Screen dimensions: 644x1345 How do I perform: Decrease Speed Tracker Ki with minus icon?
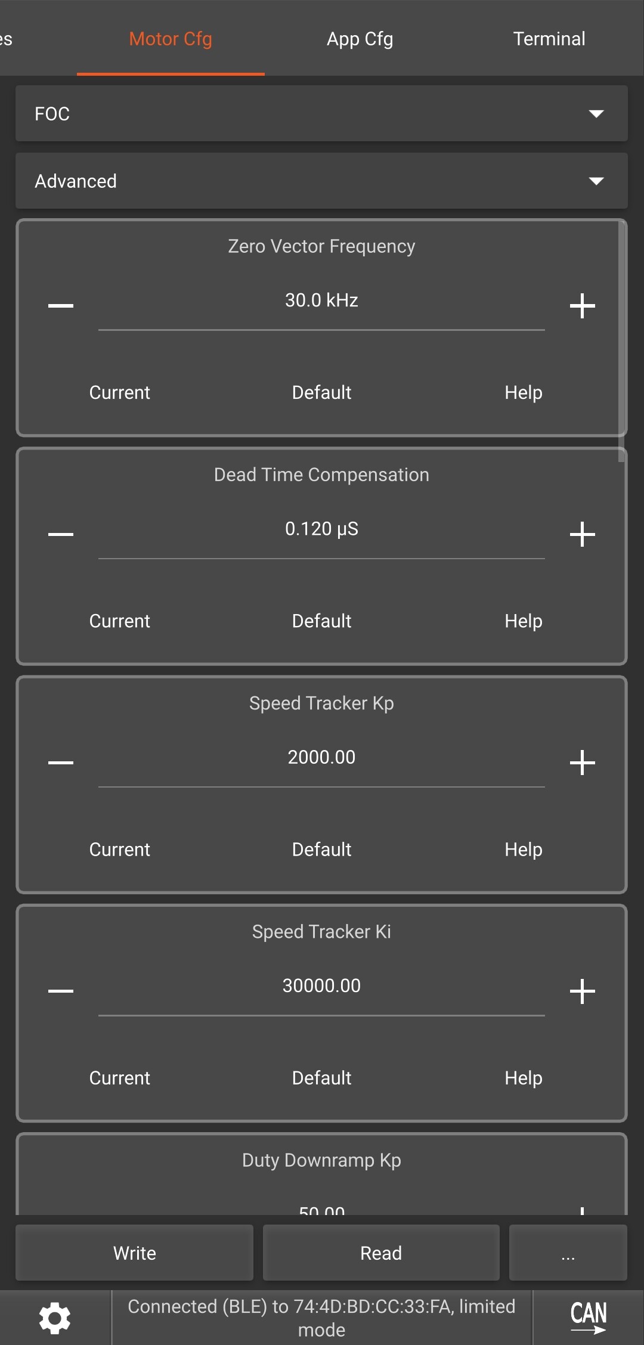(61, 991)
